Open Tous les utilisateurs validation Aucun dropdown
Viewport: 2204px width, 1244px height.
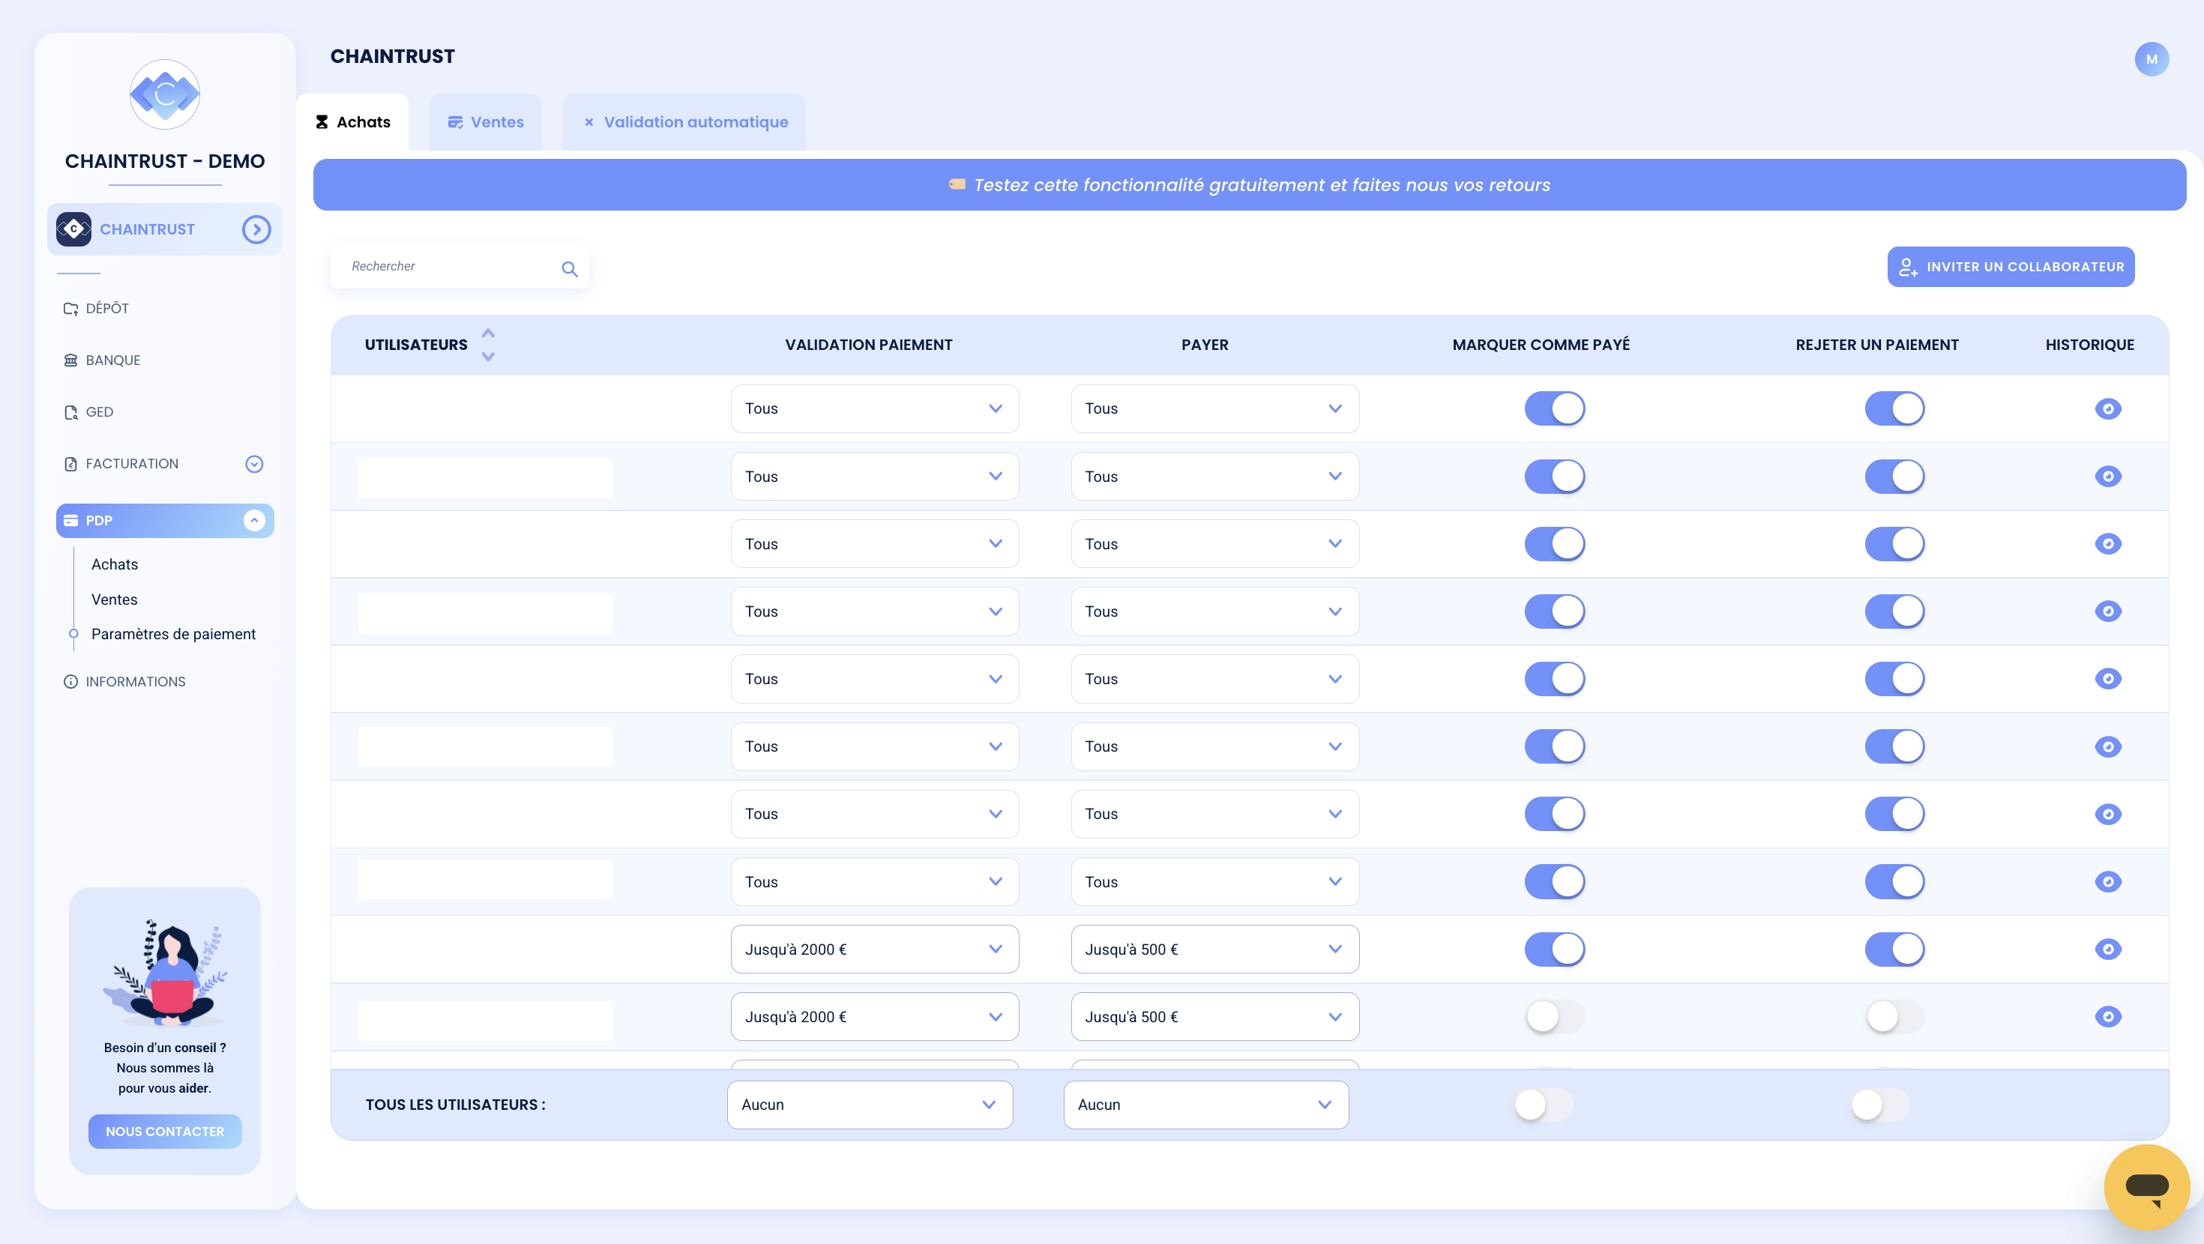tap(870, 1105)
